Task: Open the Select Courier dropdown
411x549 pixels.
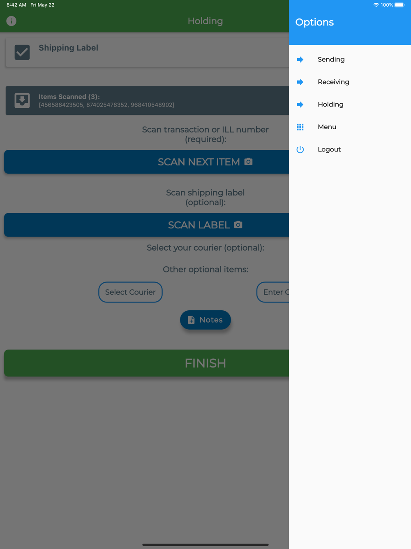Action: tap(130, 292)
